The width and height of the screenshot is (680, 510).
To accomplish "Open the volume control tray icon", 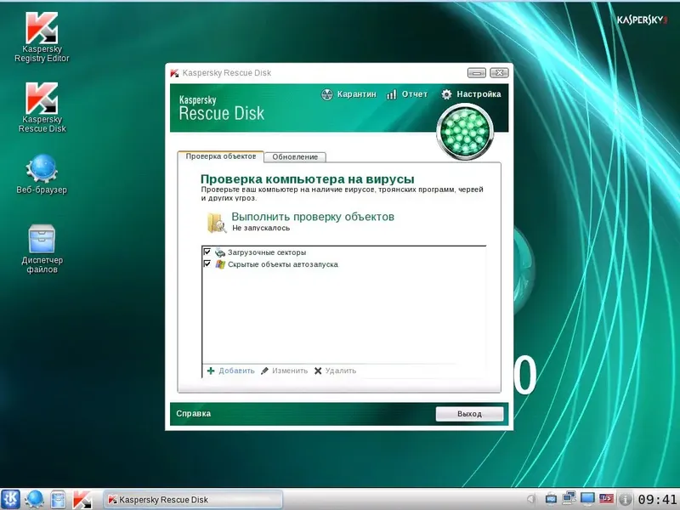I will tap(550, 500).
